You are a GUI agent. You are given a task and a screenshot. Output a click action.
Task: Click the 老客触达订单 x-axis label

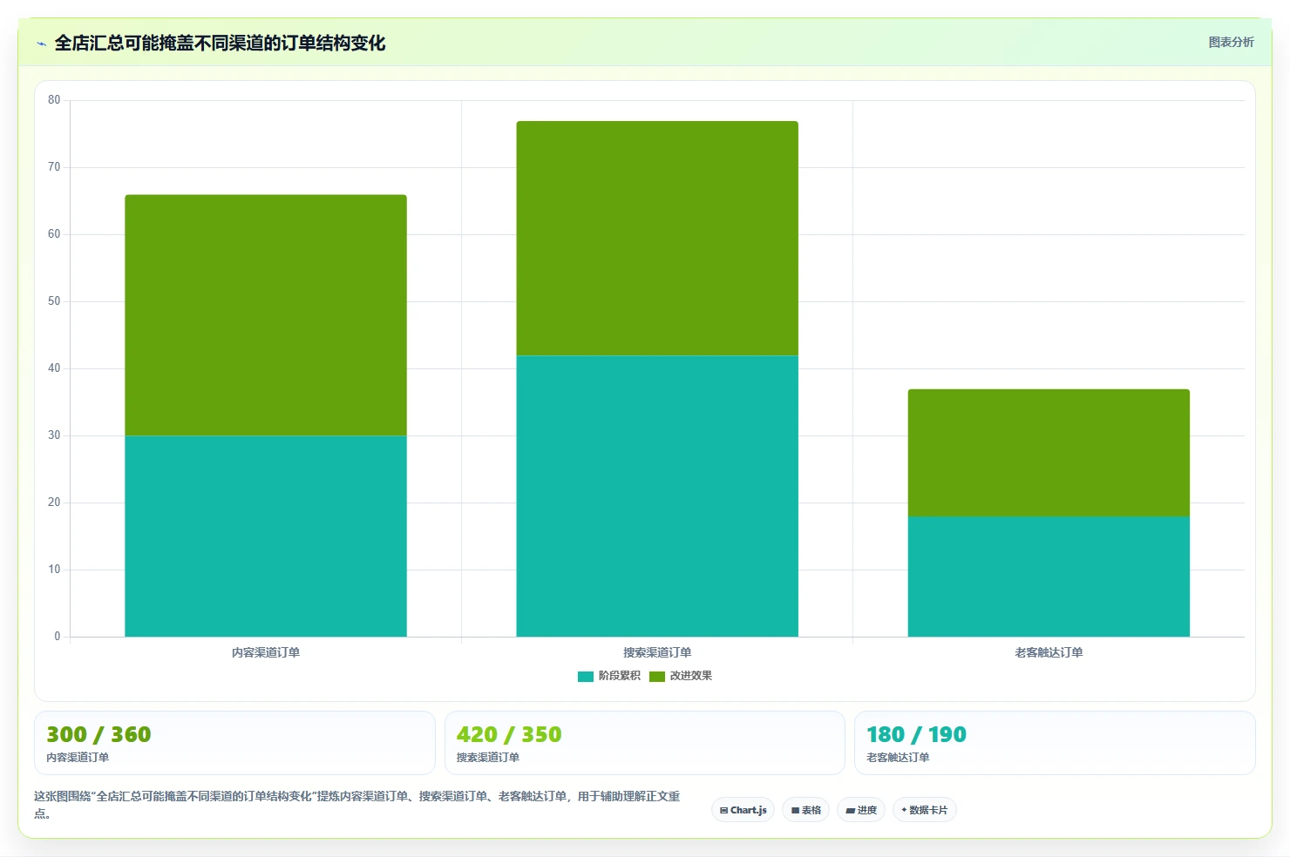[1049, 652]
